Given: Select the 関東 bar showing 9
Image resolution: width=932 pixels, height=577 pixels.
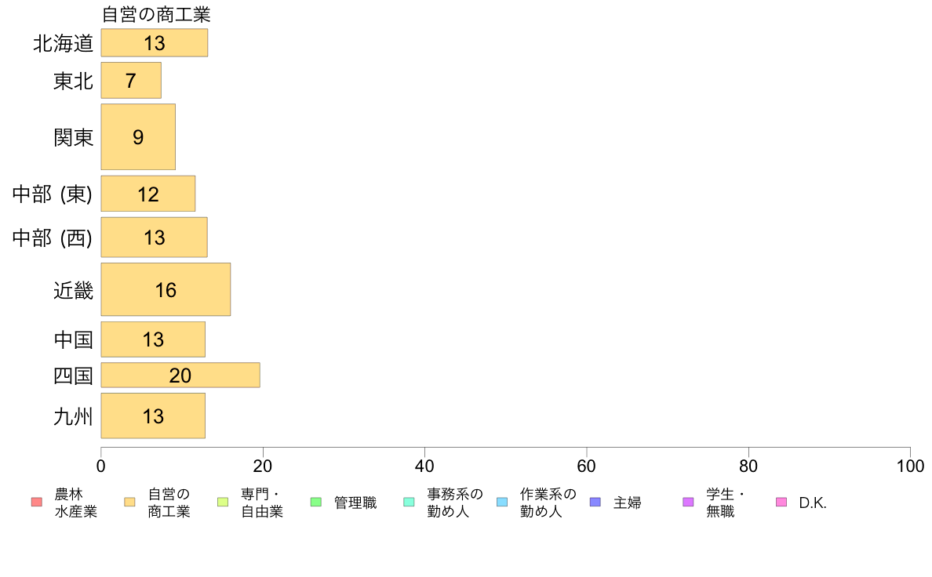Looking at the screenshot, I should tap(138, 136).
